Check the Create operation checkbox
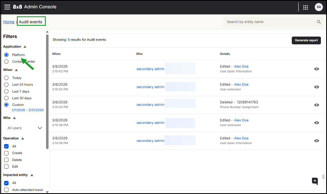The image size is (327, 194). [6, 153]
